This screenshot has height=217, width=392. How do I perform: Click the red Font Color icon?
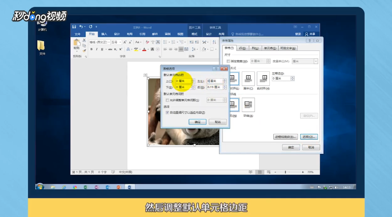(x=144, y=49)
